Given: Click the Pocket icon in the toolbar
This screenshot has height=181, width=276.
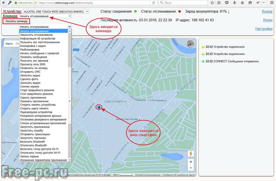Looking at the screenshot, I should click(x=227, y=3).
